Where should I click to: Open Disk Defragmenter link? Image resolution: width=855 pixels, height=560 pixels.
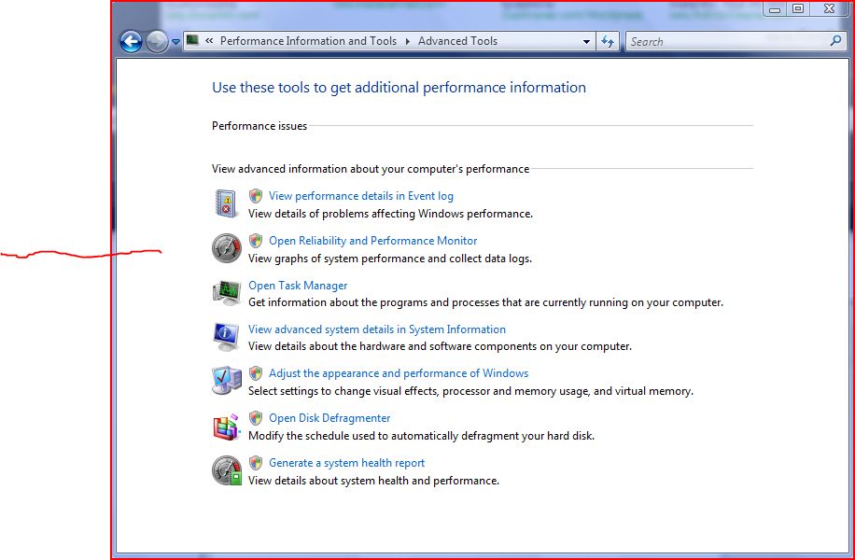(x=329, y=418)
